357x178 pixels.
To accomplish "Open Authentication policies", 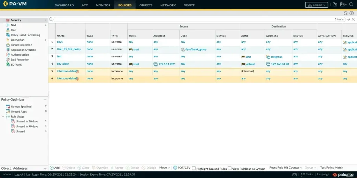I will click(x=20, y=55).
